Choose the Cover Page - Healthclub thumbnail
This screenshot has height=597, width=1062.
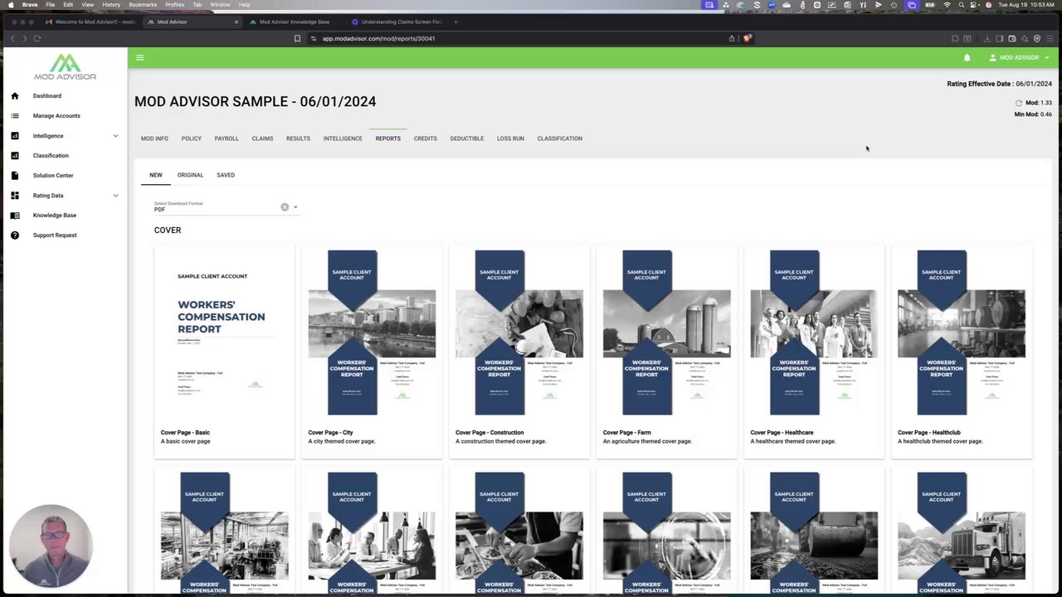pyautogui.click(x=962, y=332)
